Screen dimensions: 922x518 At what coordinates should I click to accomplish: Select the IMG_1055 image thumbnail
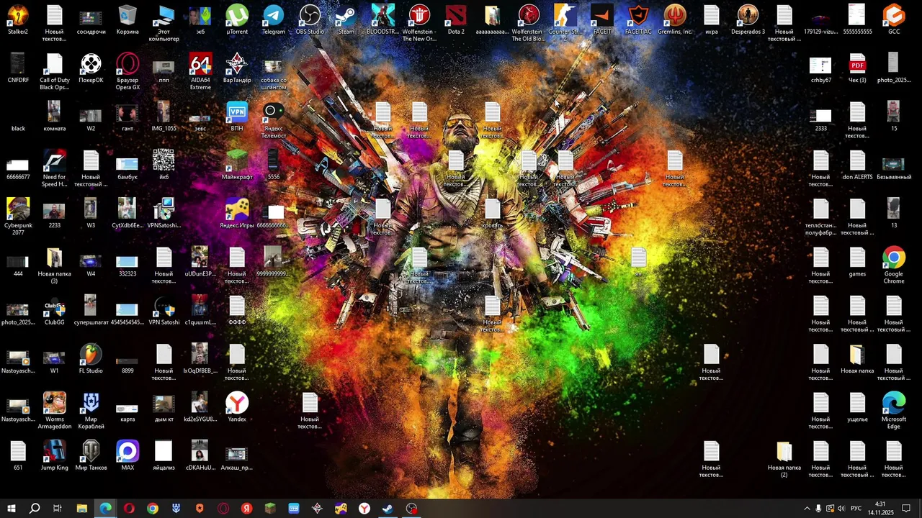[164, 117]
